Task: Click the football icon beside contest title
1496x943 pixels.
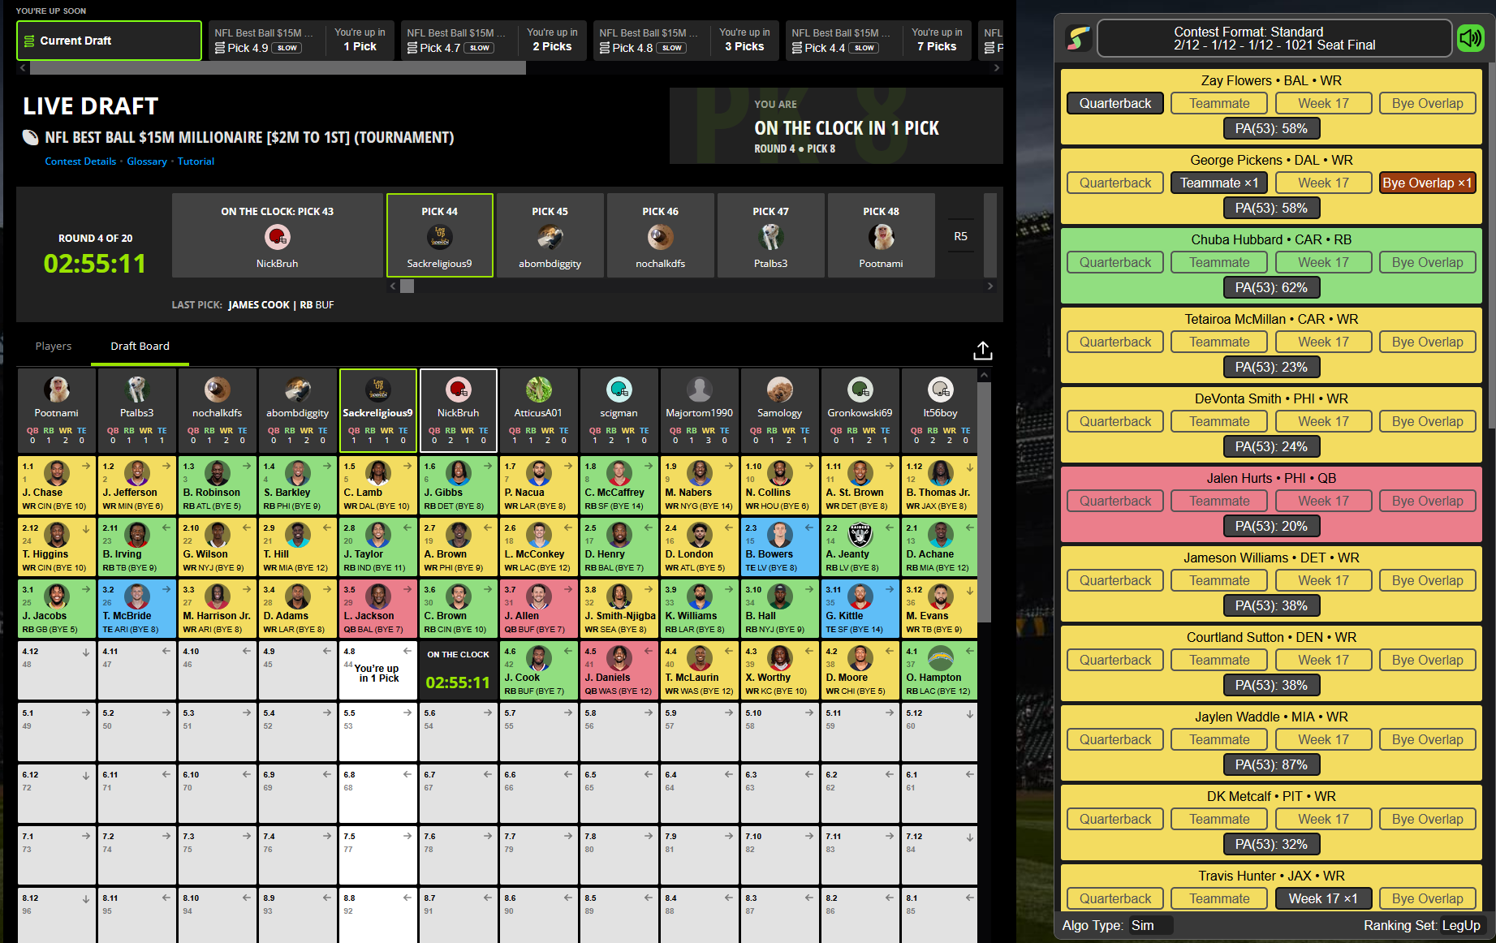Action: (30, 137)
